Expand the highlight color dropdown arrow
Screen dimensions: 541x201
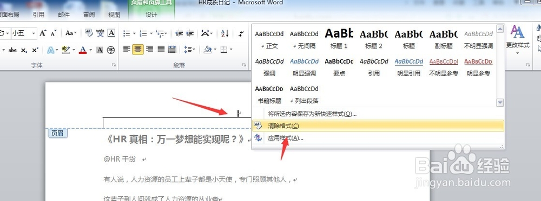click(x=74, y=50)
